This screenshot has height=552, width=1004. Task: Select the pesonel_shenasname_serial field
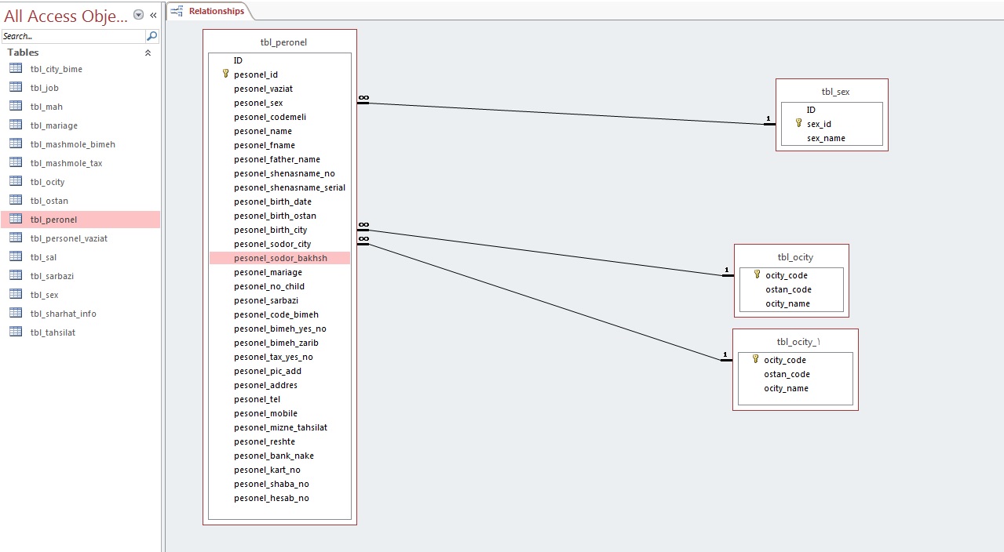click(279, 187)
